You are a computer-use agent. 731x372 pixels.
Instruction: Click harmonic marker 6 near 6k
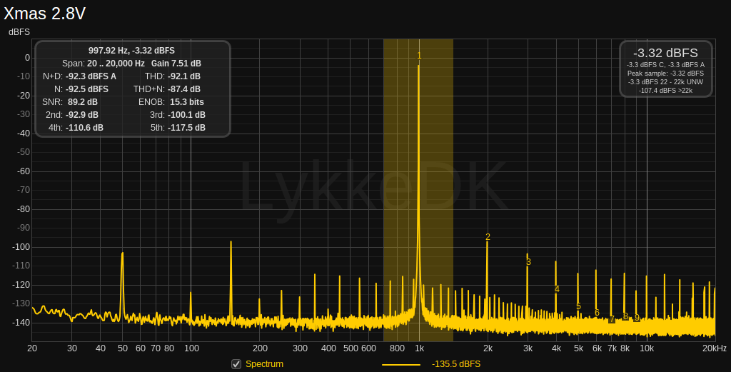pyautogui.click(x=597, y=313)
